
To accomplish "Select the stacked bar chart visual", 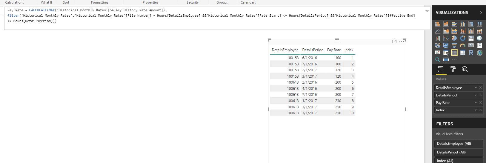I will pyautogui.click(x=438, y=24).
